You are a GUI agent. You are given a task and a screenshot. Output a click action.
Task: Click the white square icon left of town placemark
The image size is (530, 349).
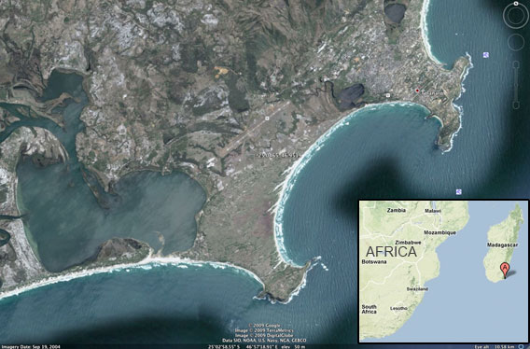pos(388,95)
